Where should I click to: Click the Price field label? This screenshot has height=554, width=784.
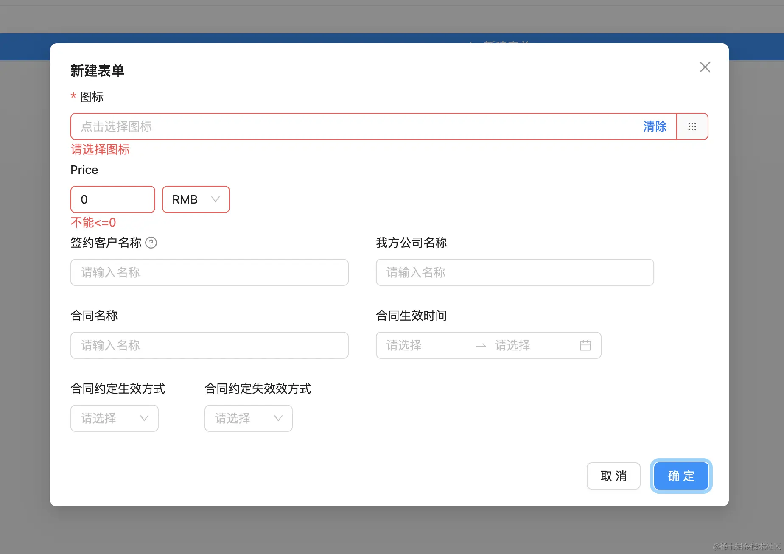point(84,170)
